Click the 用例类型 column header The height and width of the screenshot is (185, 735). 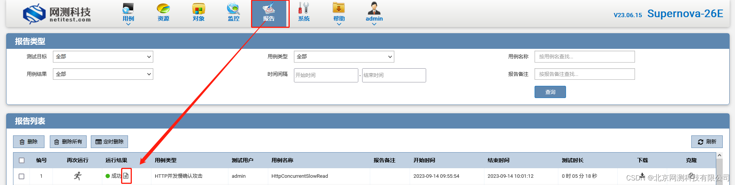(166, 160)
